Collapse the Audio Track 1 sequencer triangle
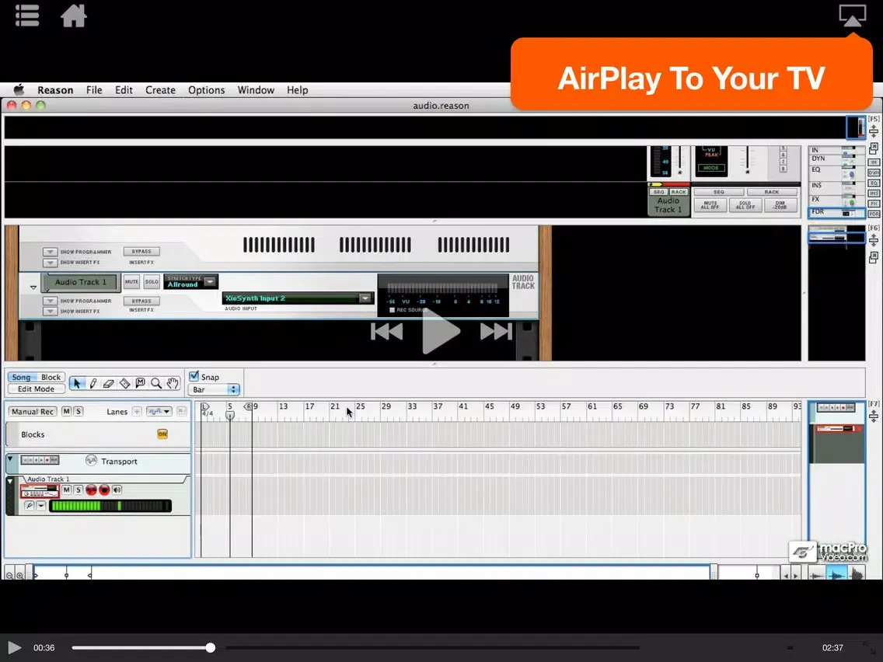The image size is (883, 662). pos(10,481)
